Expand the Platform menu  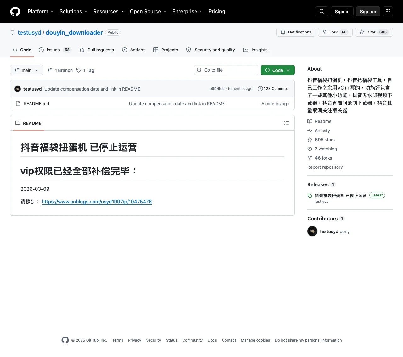coord(40,11)
